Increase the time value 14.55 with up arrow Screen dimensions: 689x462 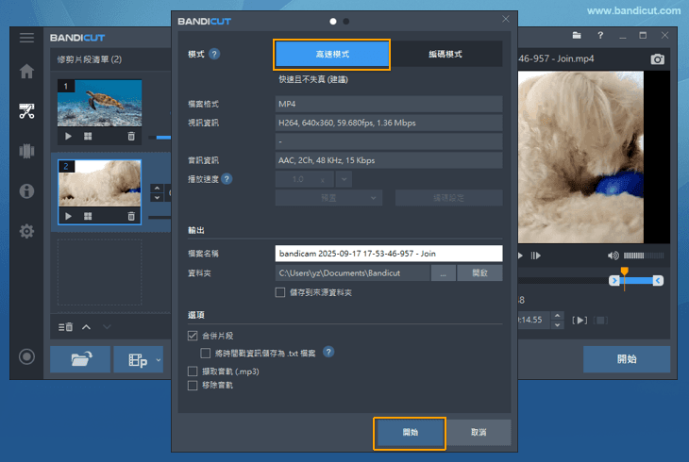(x=557, y=315)
